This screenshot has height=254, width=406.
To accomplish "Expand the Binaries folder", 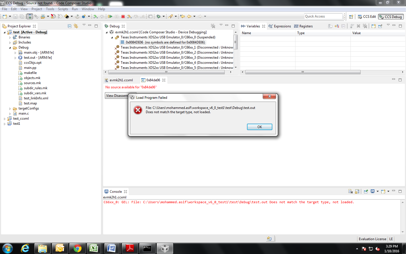I will 10,37.
